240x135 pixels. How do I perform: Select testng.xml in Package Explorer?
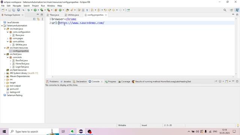click(x=15, y=92)
